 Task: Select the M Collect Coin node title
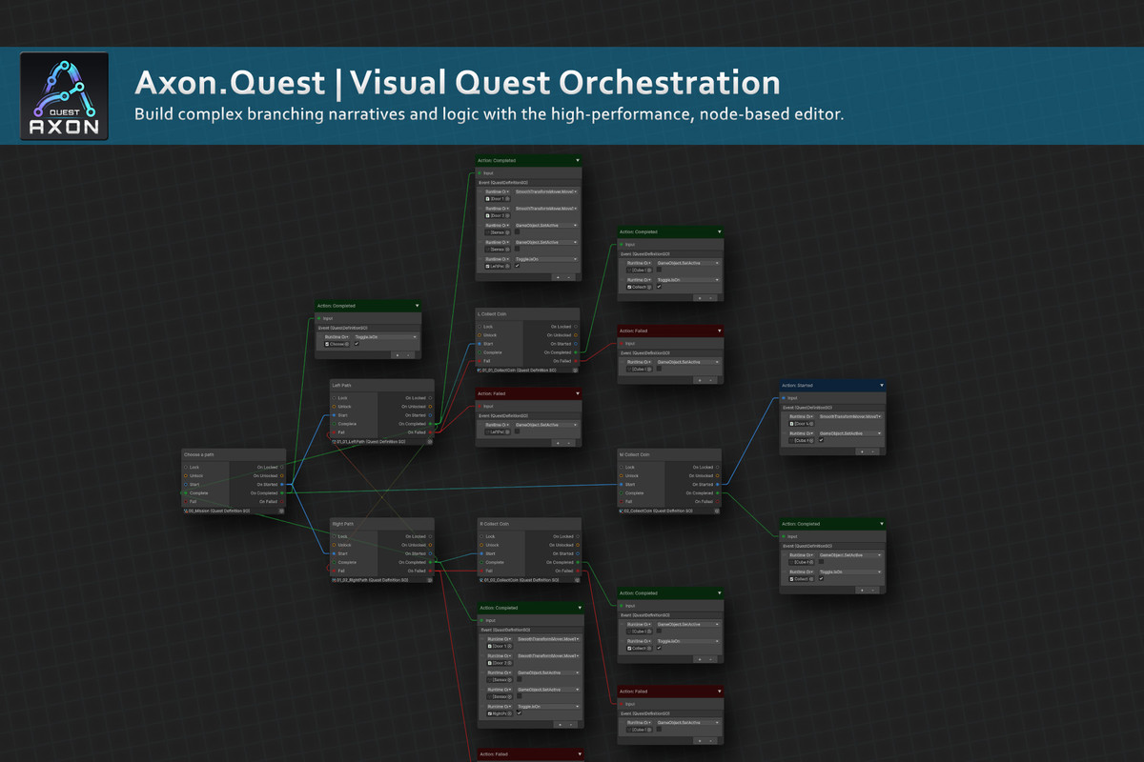click(x=635, y=454)
